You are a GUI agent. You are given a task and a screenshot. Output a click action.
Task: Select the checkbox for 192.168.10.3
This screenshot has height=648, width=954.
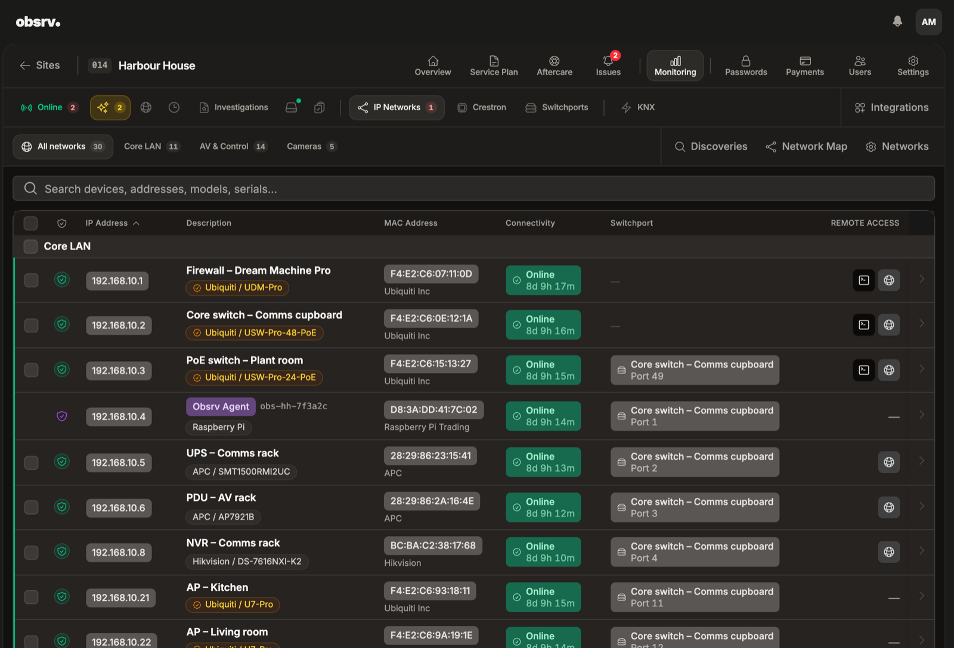(31, 370)
